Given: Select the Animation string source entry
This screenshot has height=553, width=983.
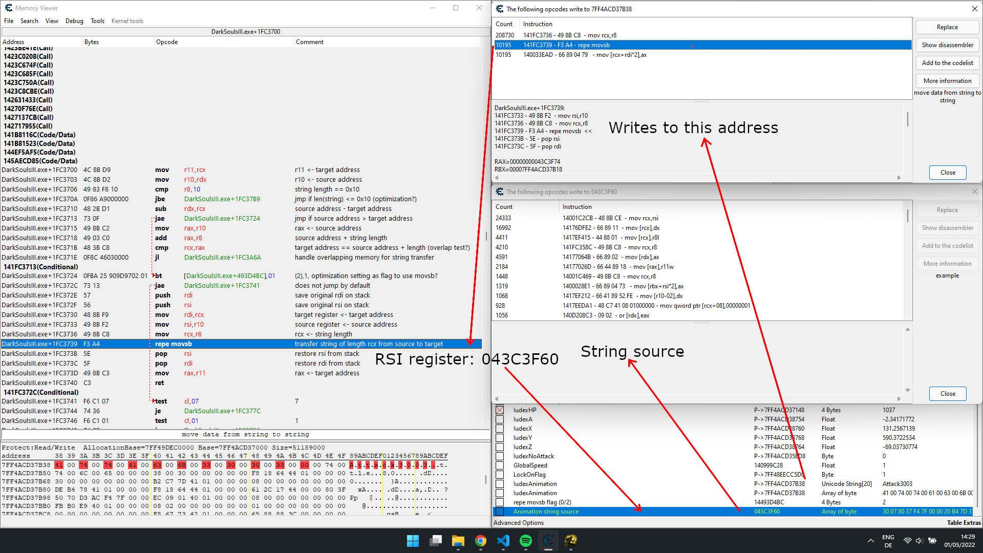Looking at the screenshot, I should tap(546, 512).
